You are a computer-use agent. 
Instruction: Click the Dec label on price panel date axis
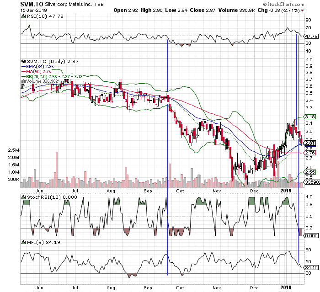click(254, 191)
